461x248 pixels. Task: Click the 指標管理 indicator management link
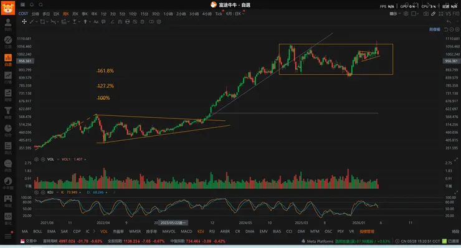click(x=367, y=232)
